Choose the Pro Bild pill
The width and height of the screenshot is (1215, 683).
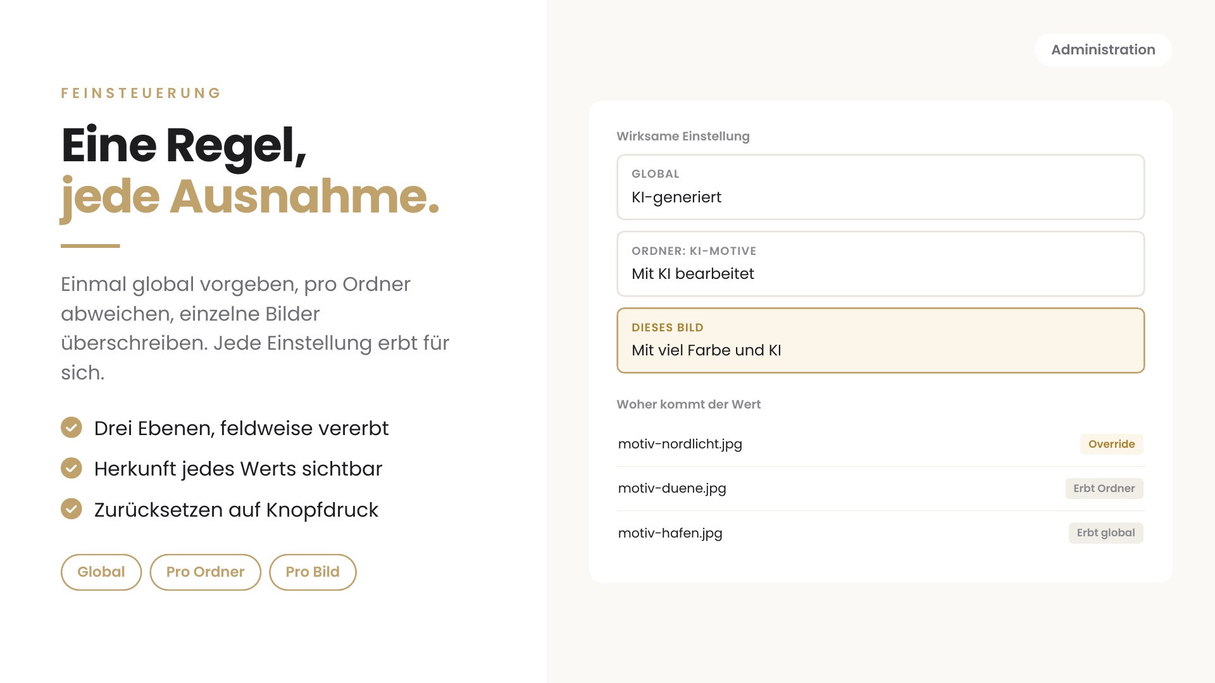313,572
